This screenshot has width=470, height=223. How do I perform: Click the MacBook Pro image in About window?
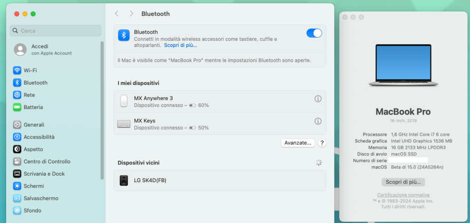403,66
